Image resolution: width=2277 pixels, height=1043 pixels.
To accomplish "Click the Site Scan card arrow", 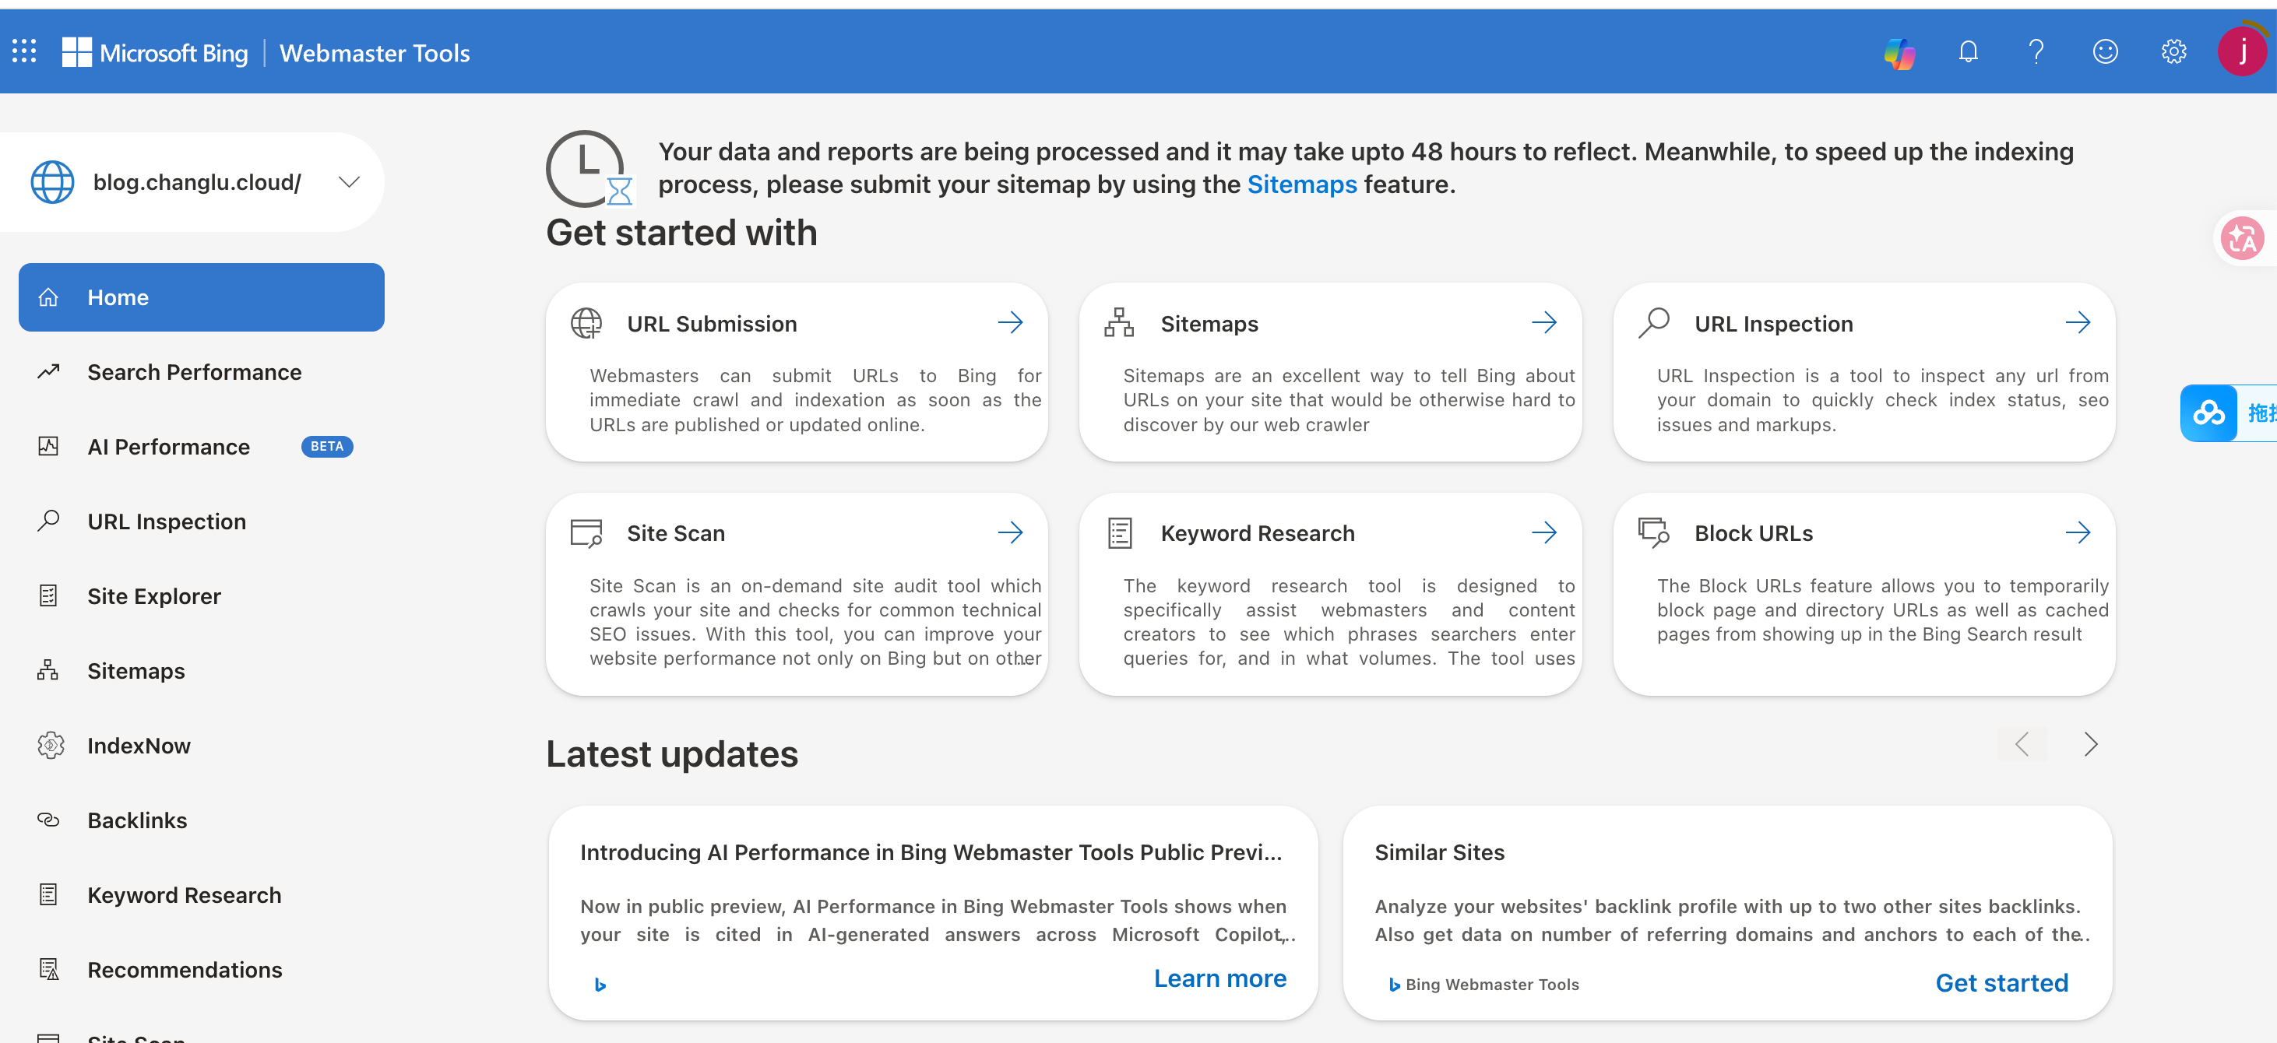I will point(1009,532).
